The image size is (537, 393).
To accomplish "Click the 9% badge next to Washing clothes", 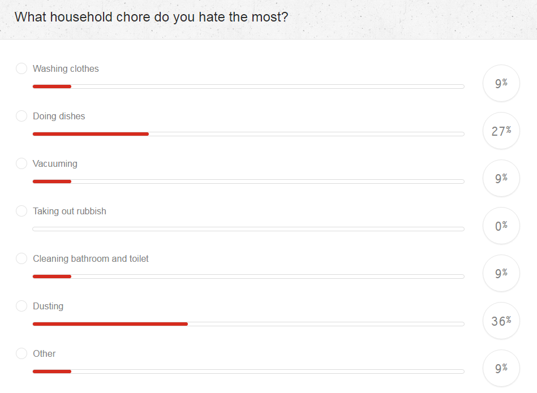I will click(x=500, y=83).
